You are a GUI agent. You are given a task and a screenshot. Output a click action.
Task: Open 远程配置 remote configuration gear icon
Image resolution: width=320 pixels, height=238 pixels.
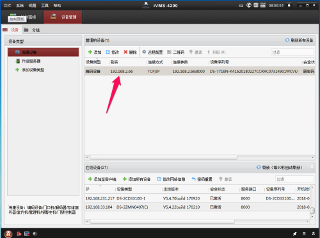click(x=144, y=52)
